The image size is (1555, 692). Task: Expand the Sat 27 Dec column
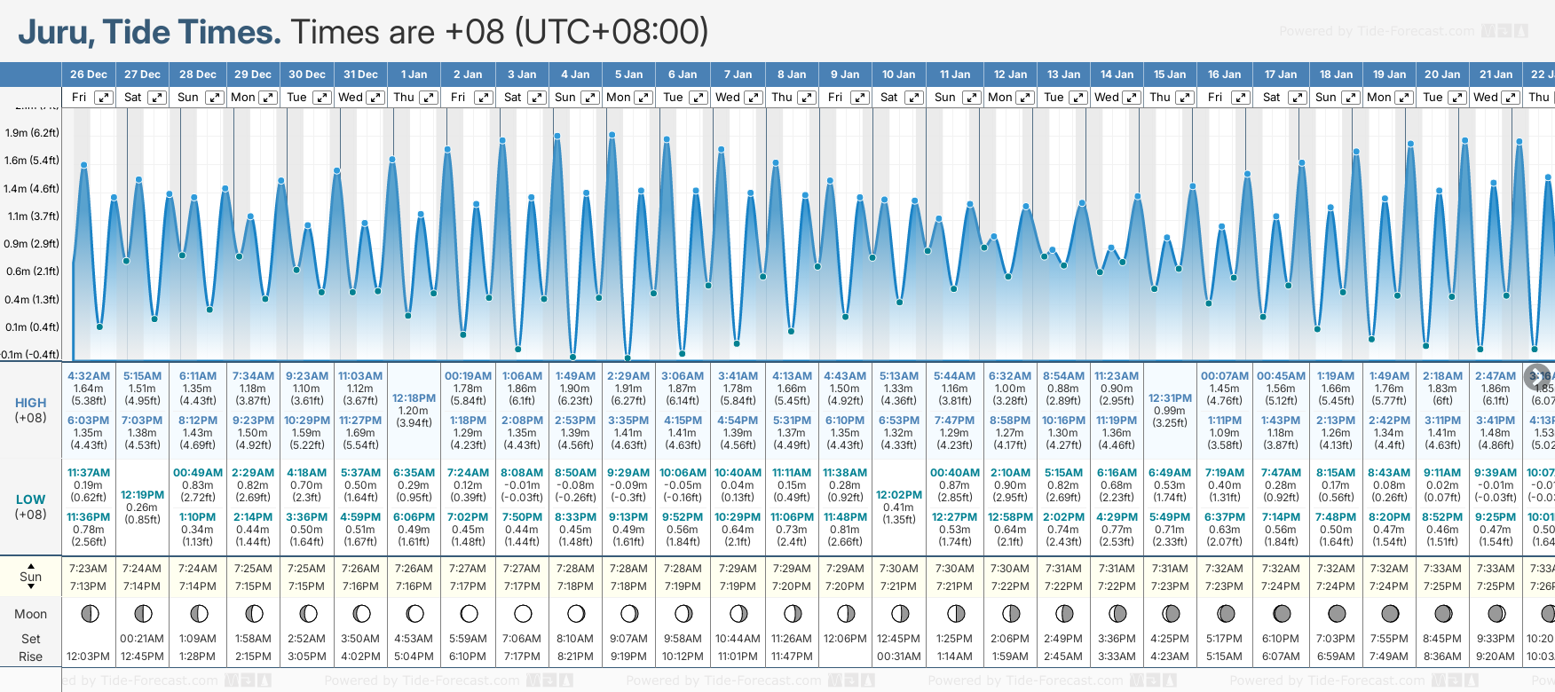coord(157,98)
